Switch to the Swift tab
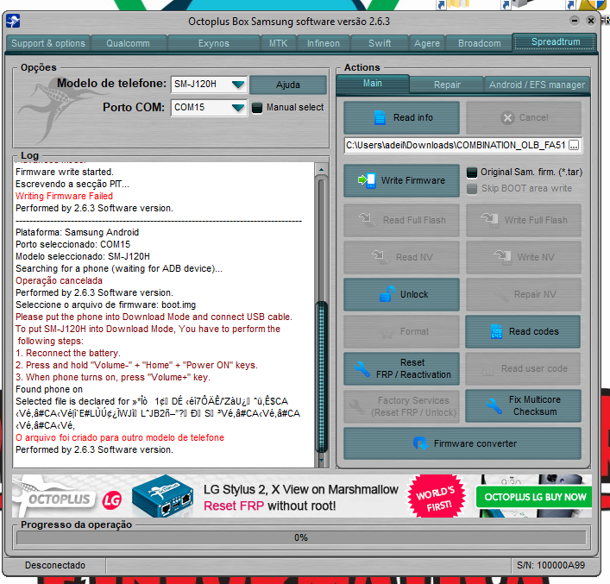 click(x=380, y=43)
